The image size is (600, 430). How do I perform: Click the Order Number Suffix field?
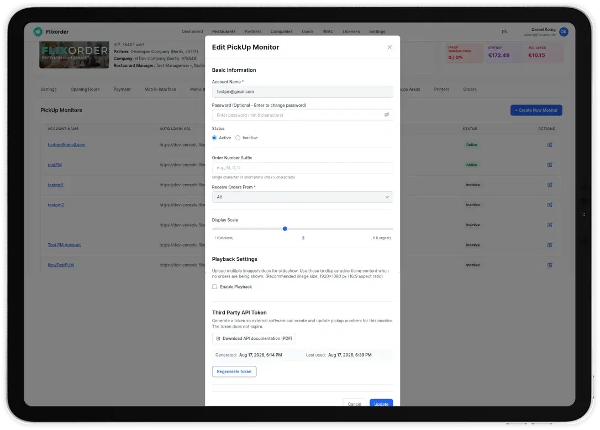(302, 167)
